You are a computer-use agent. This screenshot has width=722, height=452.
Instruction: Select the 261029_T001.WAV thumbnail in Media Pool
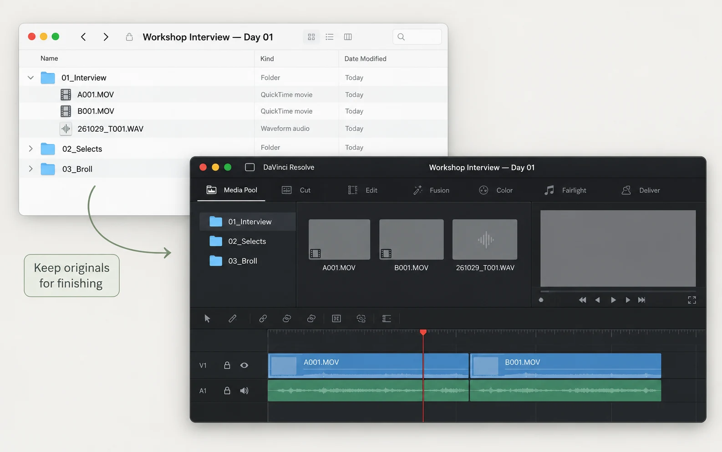coord(485,240)
